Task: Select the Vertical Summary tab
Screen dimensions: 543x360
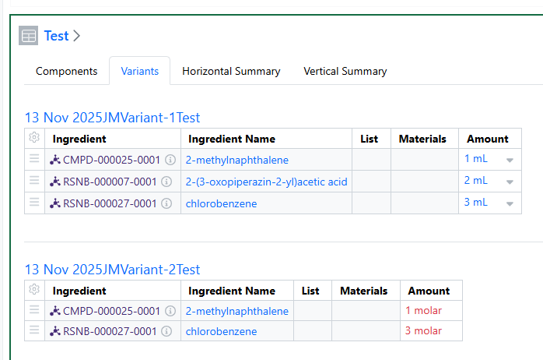Action: tap(345, 71)
